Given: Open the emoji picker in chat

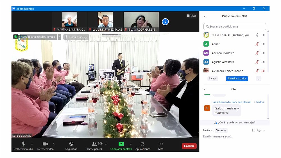Looking at the screenshot, I should click(259, 130).
